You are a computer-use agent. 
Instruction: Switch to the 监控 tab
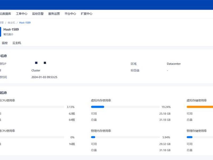(5, 43)
